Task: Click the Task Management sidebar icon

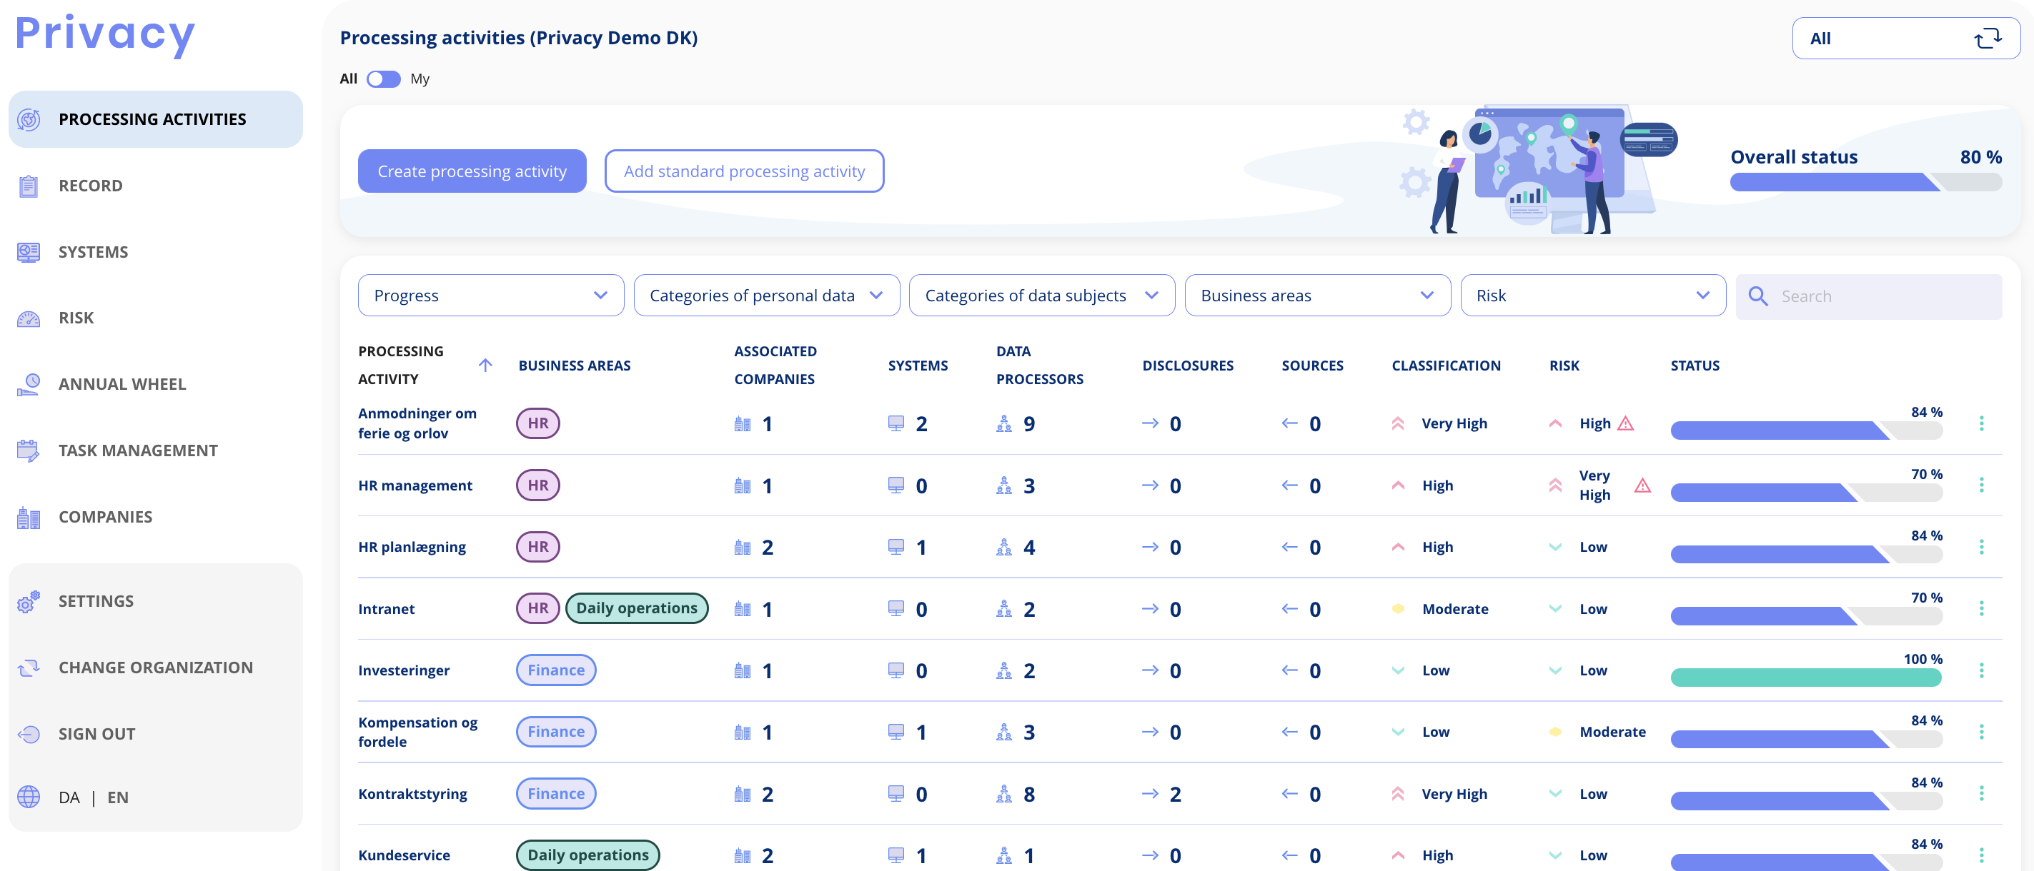Action: click(x=29, y=450)
